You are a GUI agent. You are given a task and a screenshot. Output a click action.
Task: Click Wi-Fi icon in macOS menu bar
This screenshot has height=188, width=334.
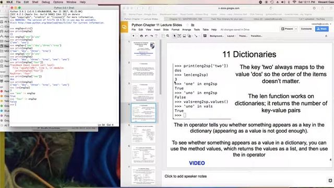[294, 2]
